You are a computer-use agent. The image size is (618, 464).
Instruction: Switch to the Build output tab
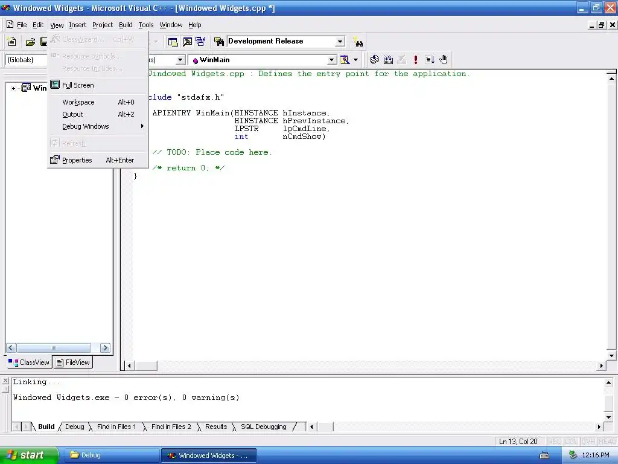point(46,427)
